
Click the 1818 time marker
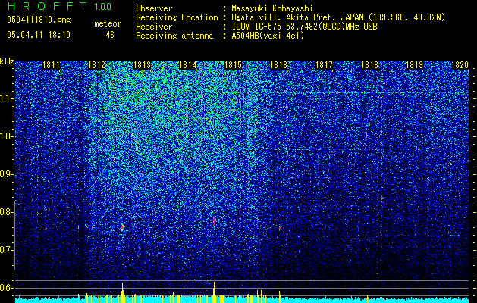369,65
